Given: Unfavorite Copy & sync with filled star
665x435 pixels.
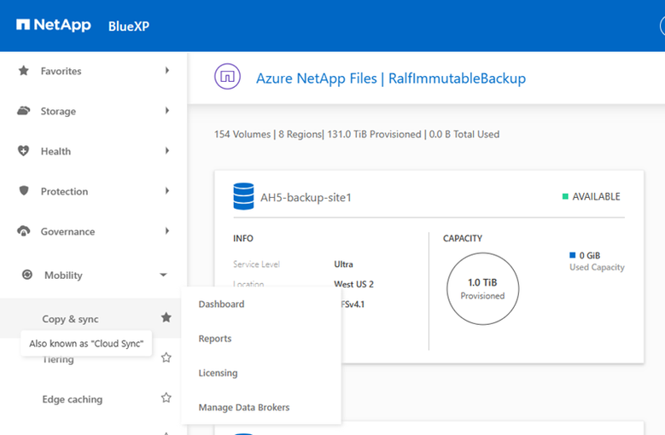Looking at the screenshot, I should tap(166, 317).
